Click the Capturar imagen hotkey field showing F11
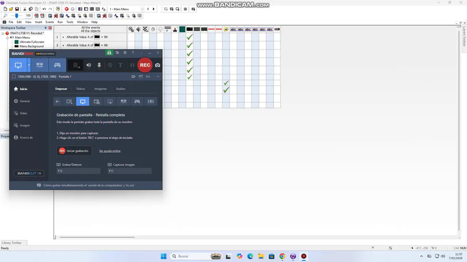The image size is (467, 262). click(x=130, y=171)
